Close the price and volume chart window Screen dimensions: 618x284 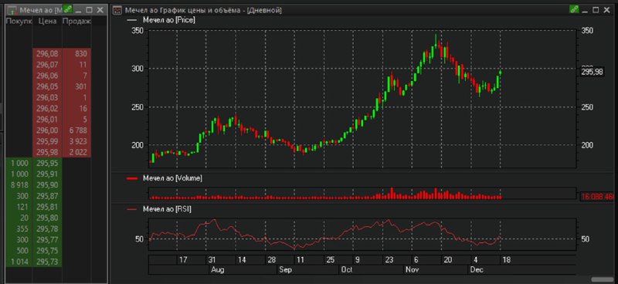pos(607,10)
